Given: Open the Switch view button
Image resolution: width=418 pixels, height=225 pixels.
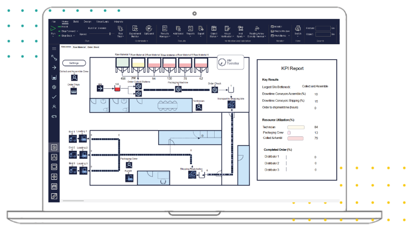Looking at the screenshot, I should [298, 30].
